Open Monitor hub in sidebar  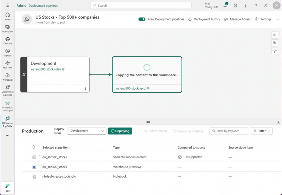coord(7,53)
